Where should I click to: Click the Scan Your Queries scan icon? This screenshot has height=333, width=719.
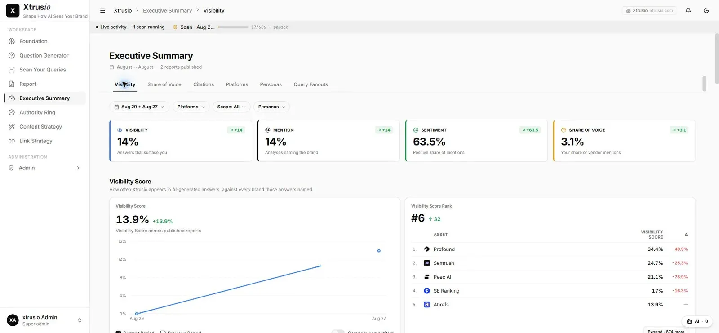point(12,70)
